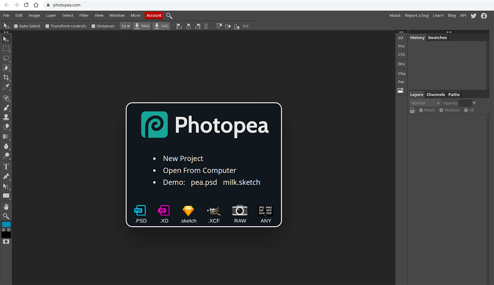Viewport: 494px width, 285px height.
Task: Select the Lasso tool
Action: click(x=6, y=58)
